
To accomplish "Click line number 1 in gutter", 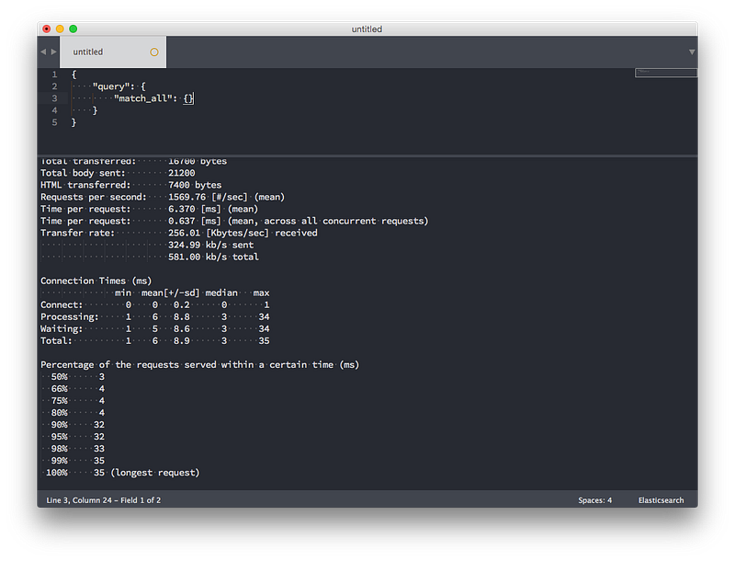I will [54, 74].
